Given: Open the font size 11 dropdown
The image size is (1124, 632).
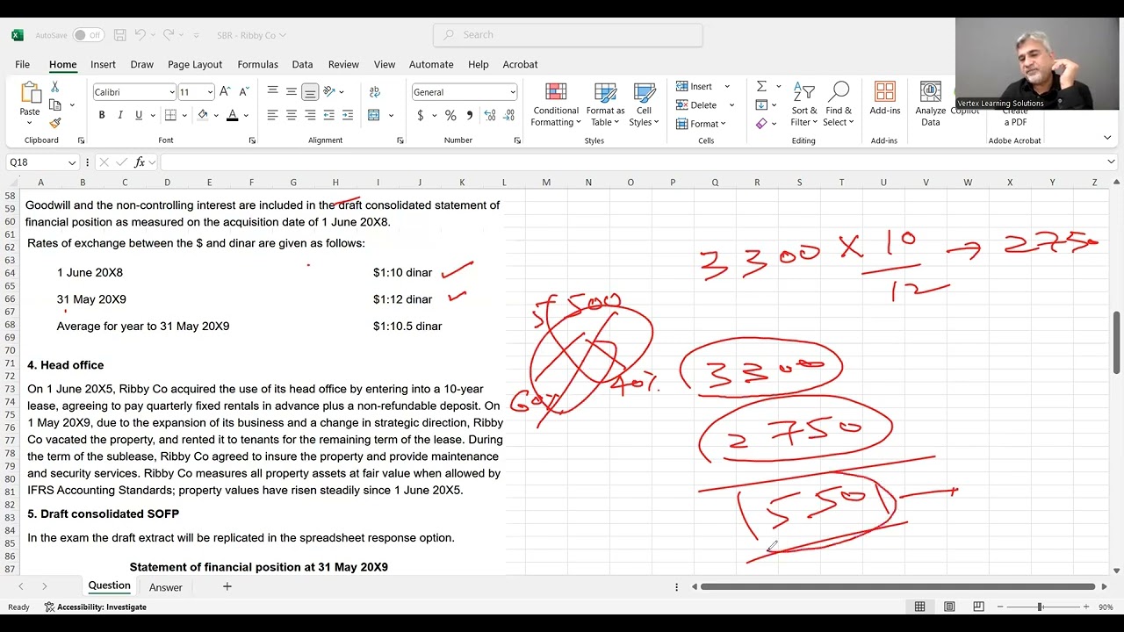Looking at the screenshot, I should point(210,92).
